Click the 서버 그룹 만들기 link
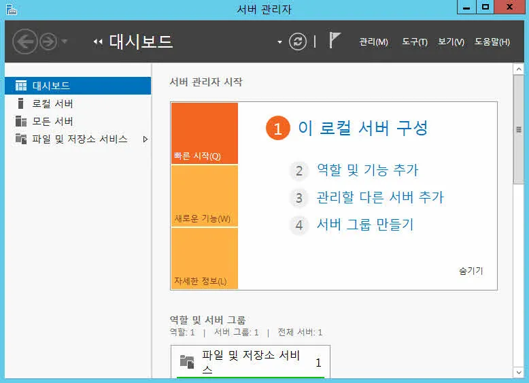529x383 pixels. pos(365,224)
